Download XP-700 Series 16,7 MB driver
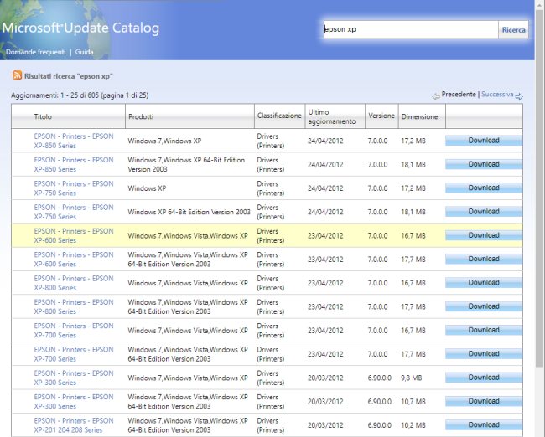Viewport: 545px width, 437px height. point(484,330)
